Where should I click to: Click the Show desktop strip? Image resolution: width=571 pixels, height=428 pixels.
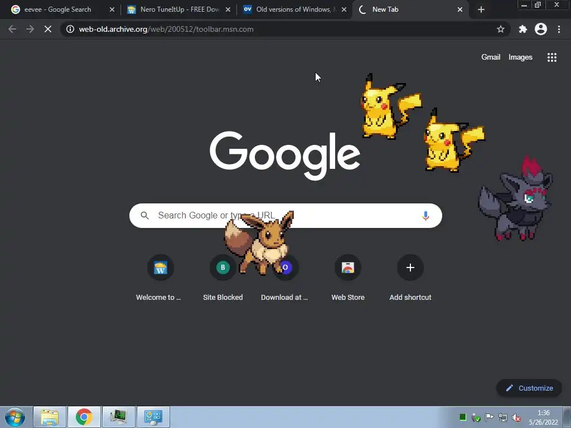pos(567,417)
